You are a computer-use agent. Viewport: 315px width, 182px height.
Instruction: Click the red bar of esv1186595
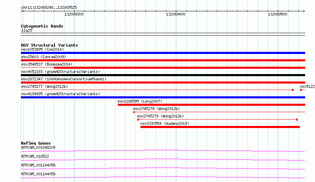[211, 105]
